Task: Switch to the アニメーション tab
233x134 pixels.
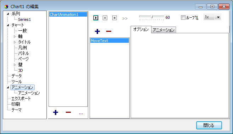Action: click(x=164, y=30)
